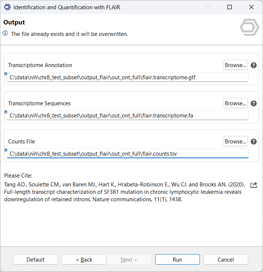Click the hexagon logo in Output header
The image size is (263, 272).
tap(250, 27)
